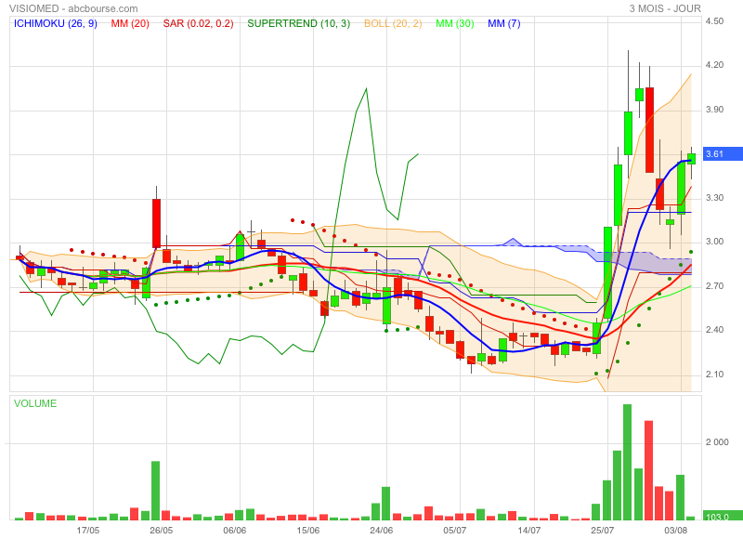Click the current price tag 3.61

coord(723,153)
